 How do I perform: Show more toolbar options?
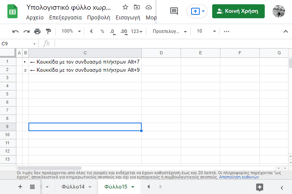[x=227, y=31]
